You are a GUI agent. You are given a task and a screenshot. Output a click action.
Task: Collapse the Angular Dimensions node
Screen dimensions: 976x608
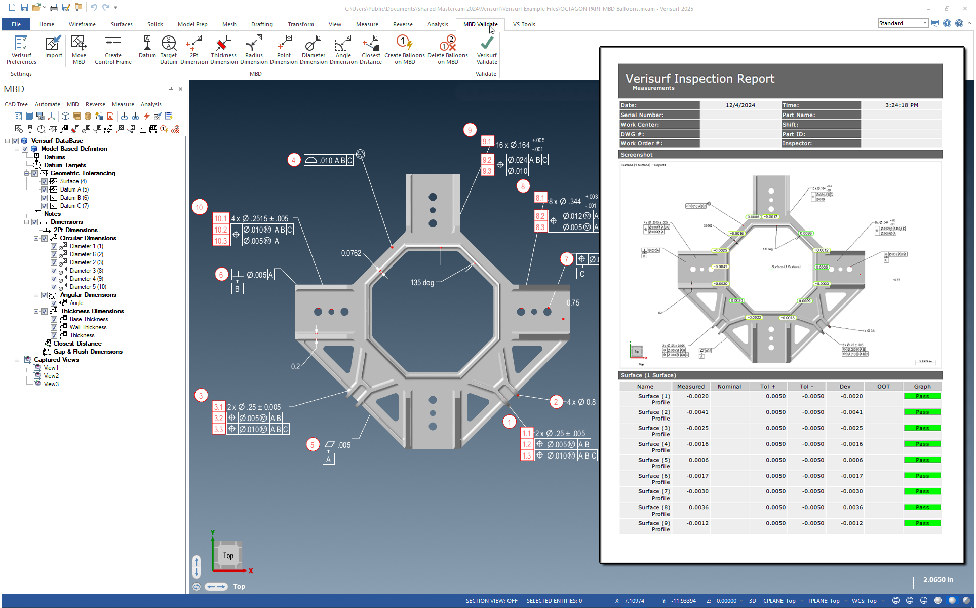[x=36, y=295]
